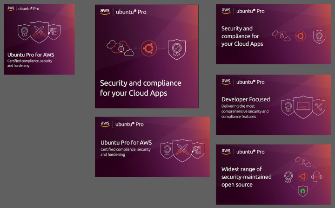Click the ubuntu Pro logo in the Developer Focused banner

250,82
